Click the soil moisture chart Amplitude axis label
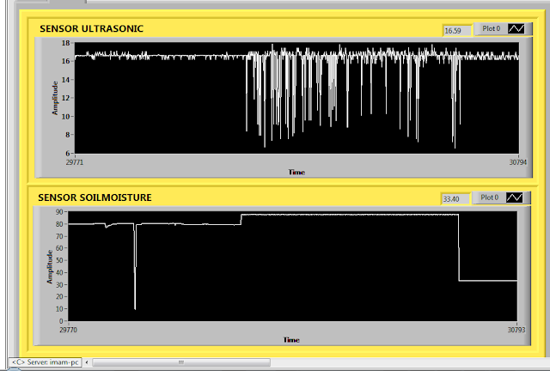Viewport: 550px width, 371px height. pyautogui.click(x=50, y=267)
